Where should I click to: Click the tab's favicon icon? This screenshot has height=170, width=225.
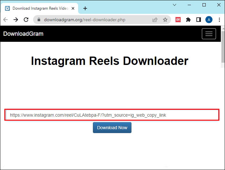click(7, 8)
